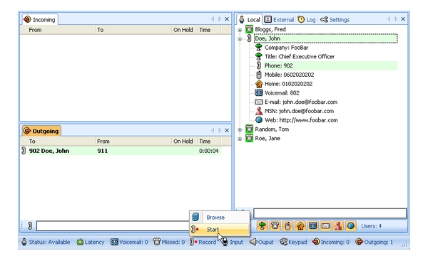Select the Local contacts tab
The width and height of the screenshot is (428, 261).
coord(249,20)
